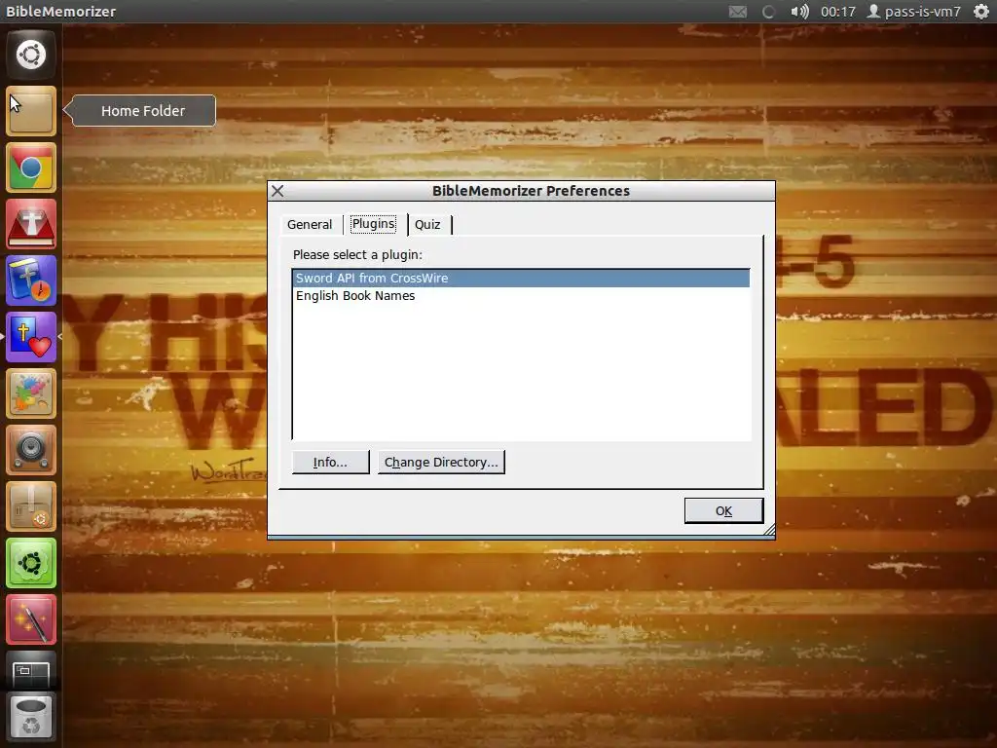Close the BibleMemorizer Preferences dialog
This screenshot has width=997, height=748.
click(x=277, y=191)
